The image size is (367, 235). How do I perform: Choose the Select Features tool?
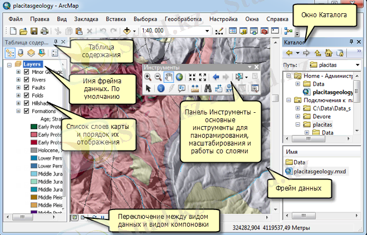point(239,77)
